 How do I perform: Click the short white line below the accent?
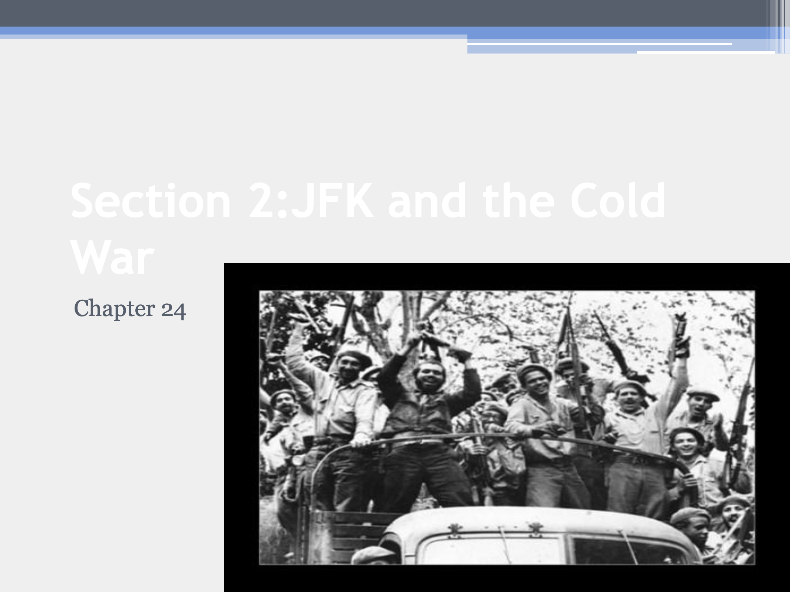tap(706, 52)
